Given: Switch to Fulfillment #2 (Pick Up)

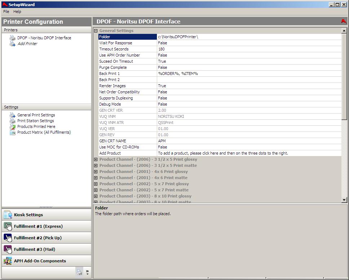Looking at the screenshot, I should click(x=47, y=238).
